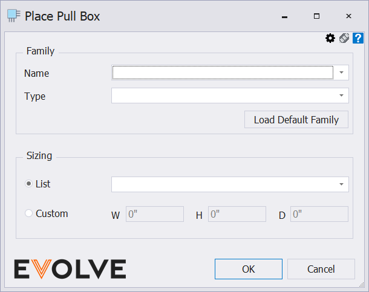The width and height of the screenshot is (369, 292).
Task: Focus the family Name text field
Action: 223,73
